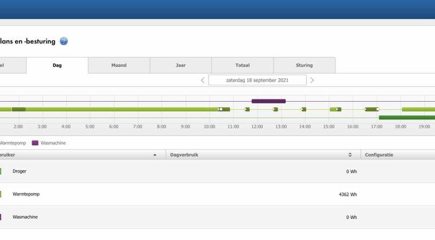
Task: Switch to the Maand tab
Action: pos(119,66)
